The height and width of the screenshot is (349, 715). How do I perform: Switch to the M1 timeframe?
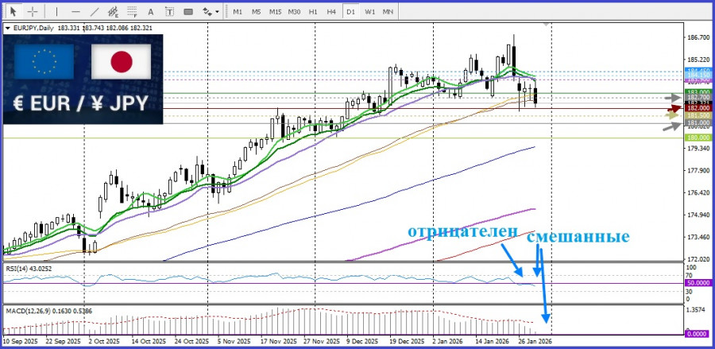pos(238,12)
